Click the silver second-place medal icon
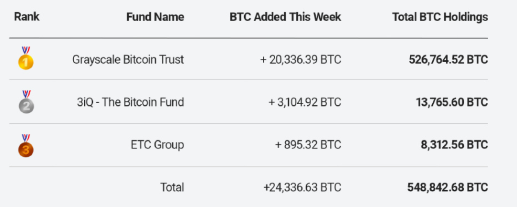The image size is (517, 207). point(26,102)
